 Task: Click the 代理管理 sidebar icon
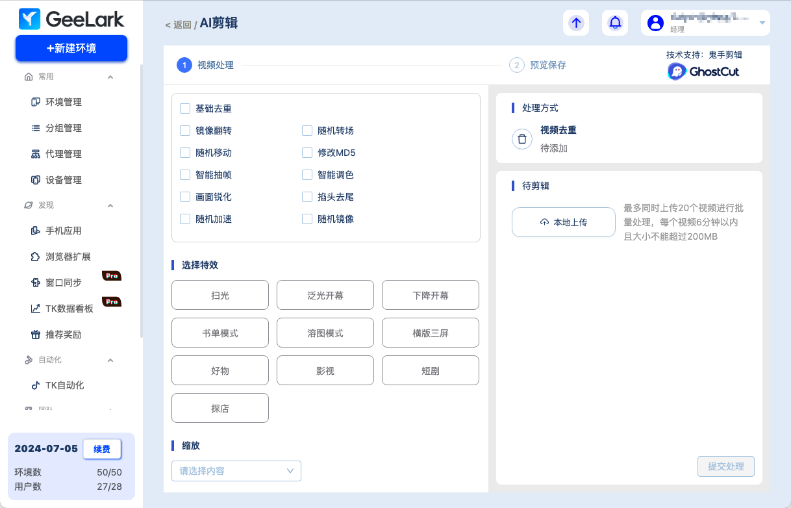tap(36, 154)
